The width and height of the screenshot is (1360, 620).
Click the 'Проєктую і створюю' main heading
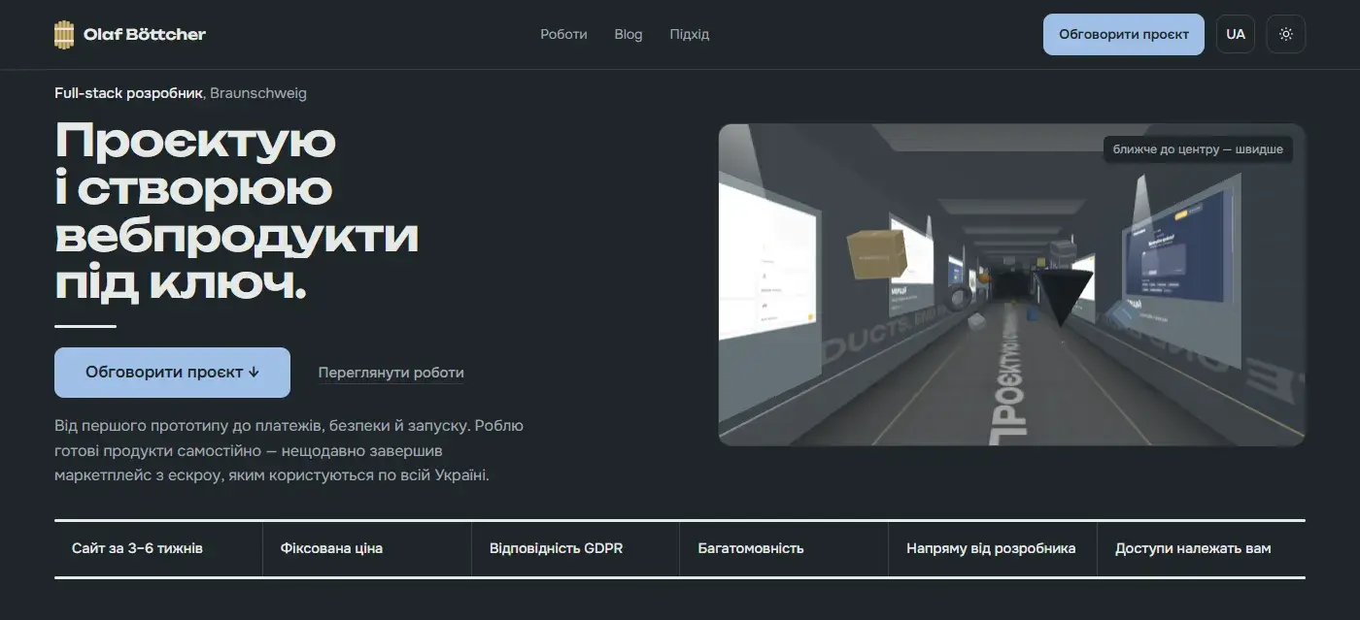[x=236, y=212]
